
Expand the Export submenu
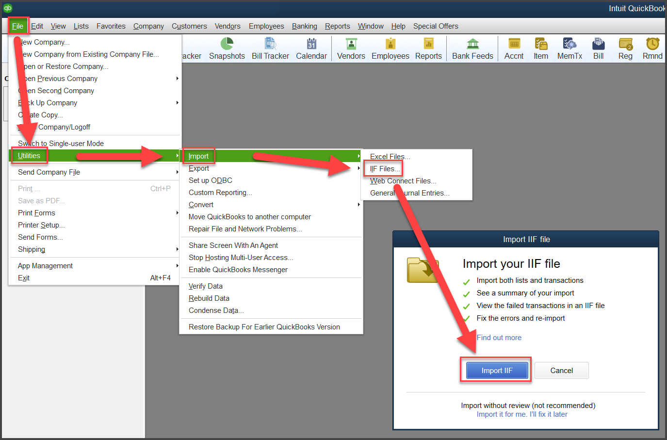(272, 168)
